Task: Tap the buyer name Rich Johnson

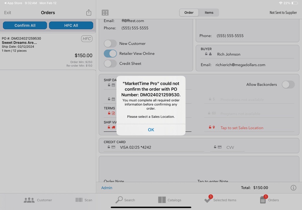Action: [x=229, y=54]
